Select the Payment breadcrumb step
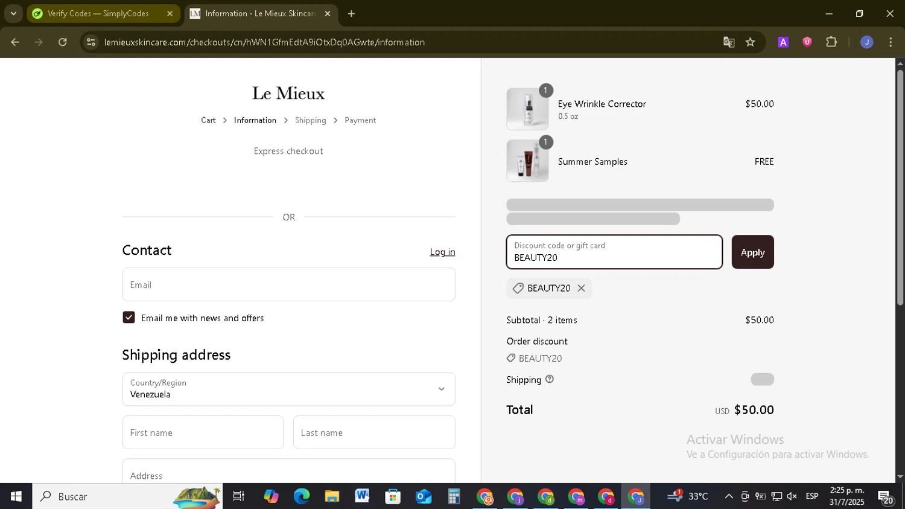Viewport: 905px width, 509px height. tap(360, 120)
